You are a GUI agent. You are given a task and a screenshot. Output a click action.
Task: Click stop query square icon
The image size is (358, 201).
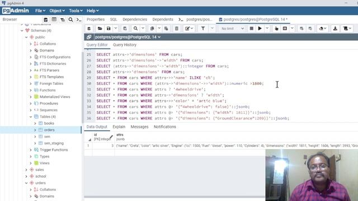[x=251, y=28]
